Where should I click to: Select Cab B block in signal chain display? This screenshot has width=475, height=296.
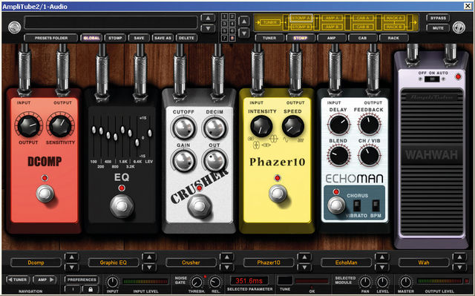(363, 27)
